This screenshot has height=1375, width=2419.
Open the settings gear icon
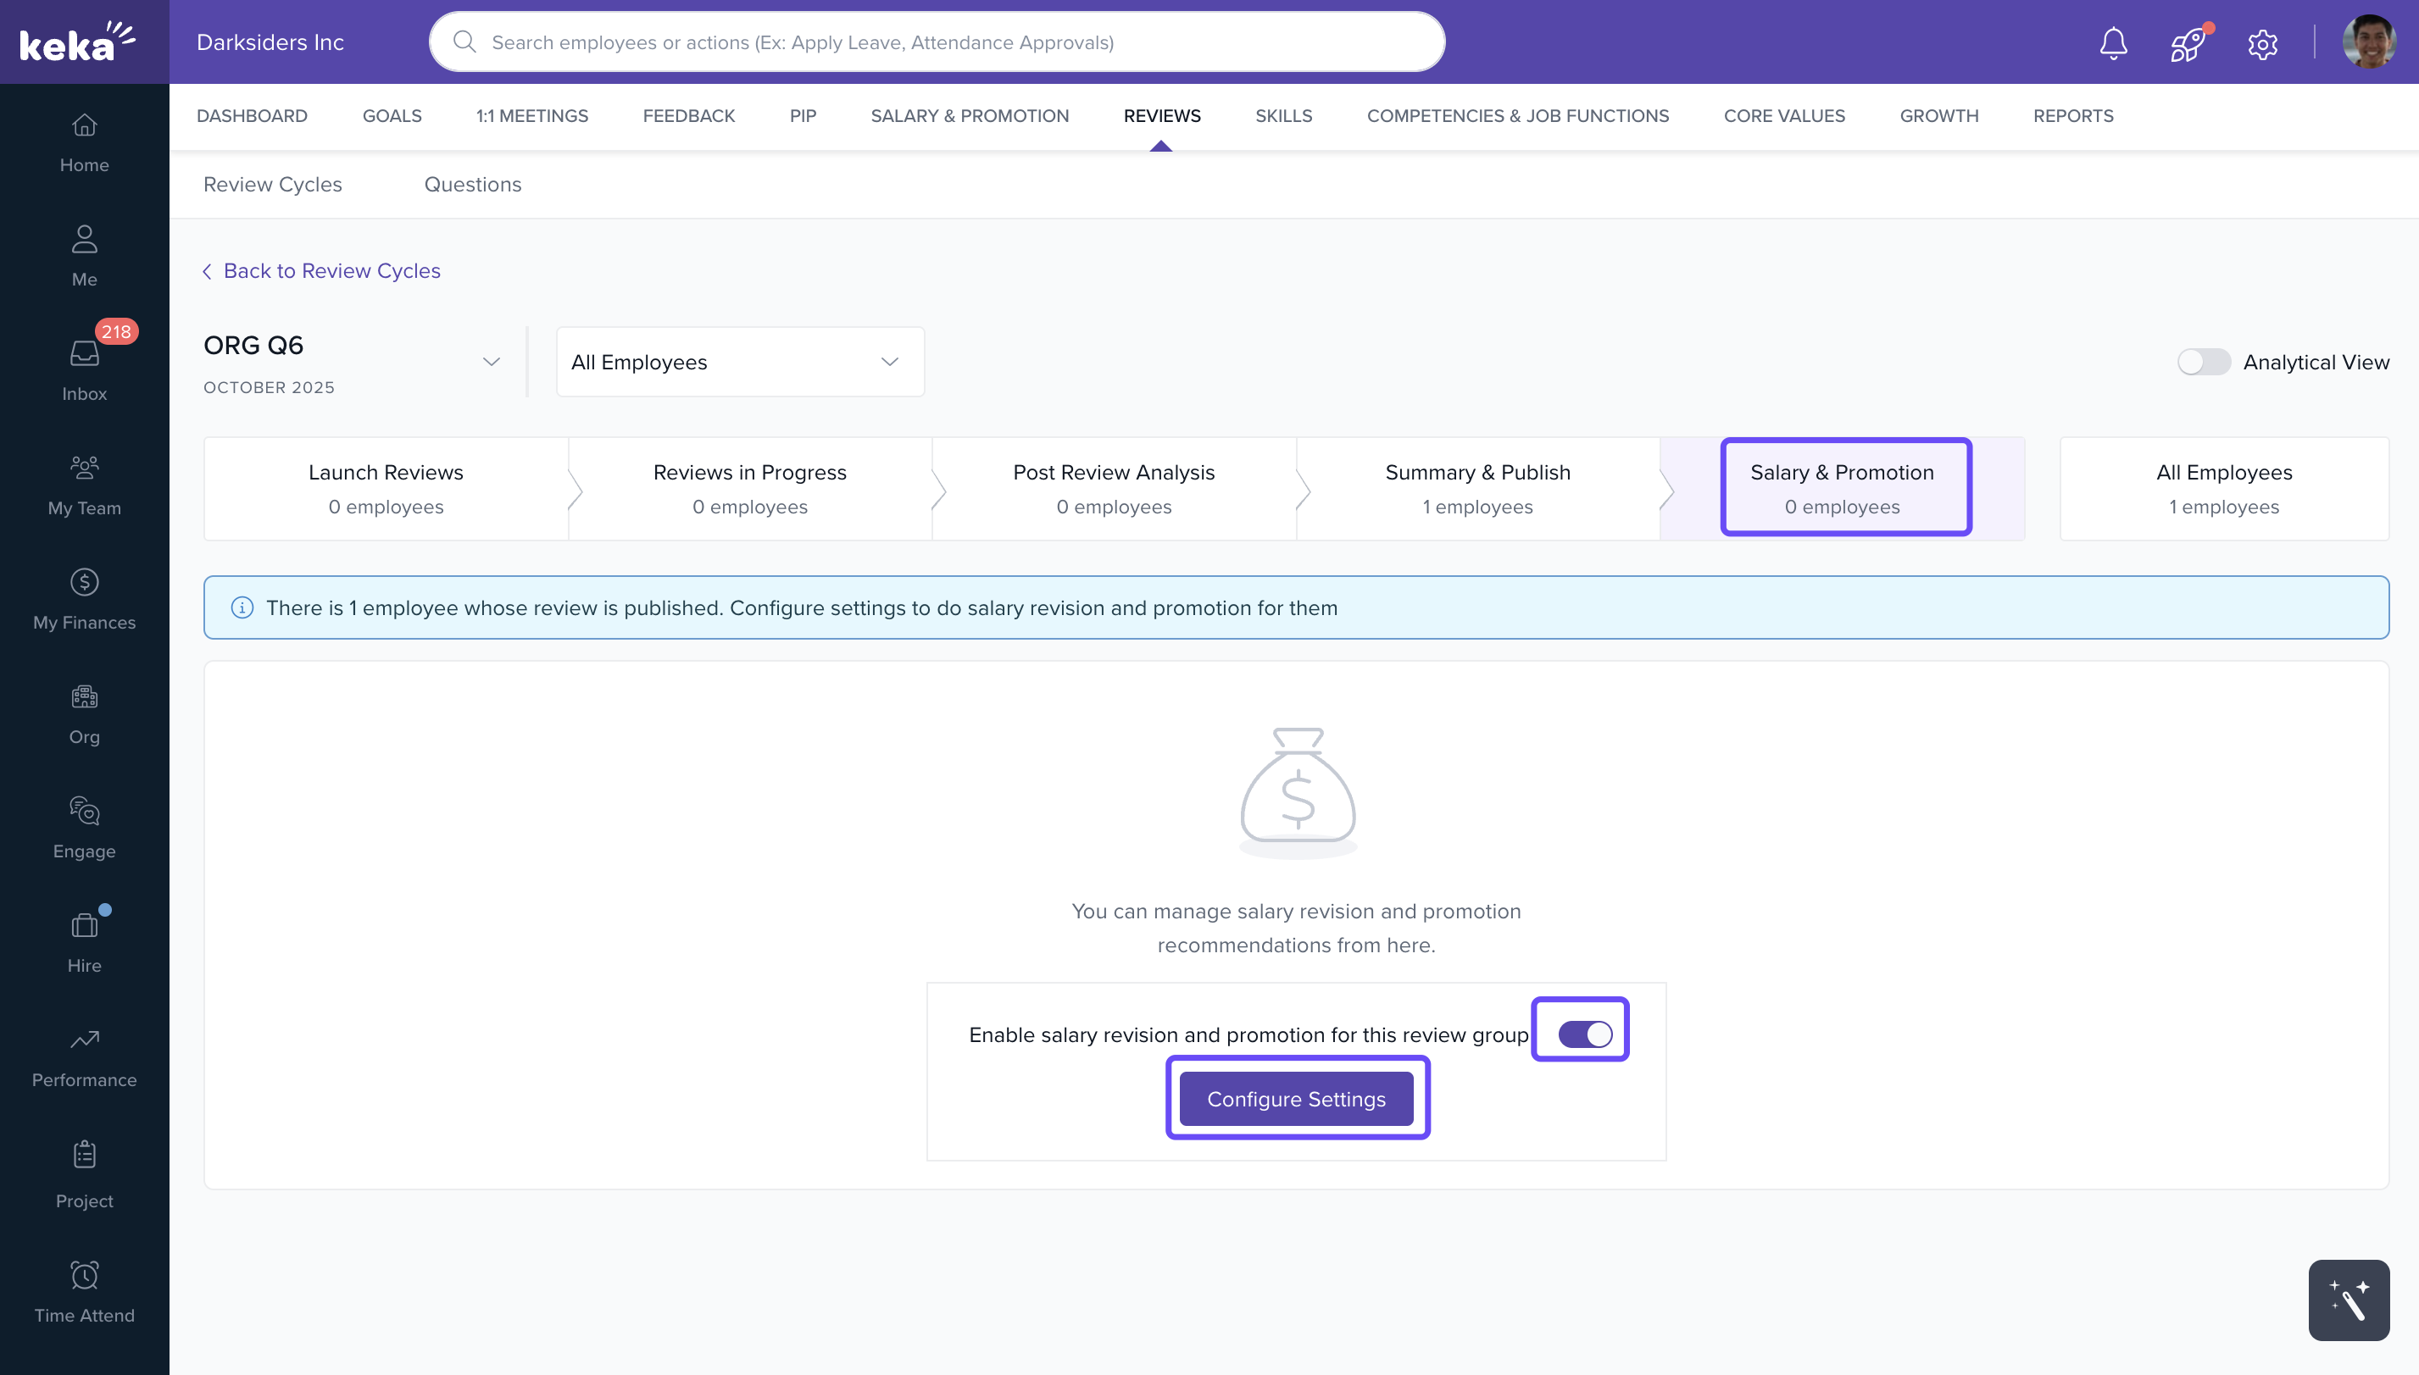2262,43
